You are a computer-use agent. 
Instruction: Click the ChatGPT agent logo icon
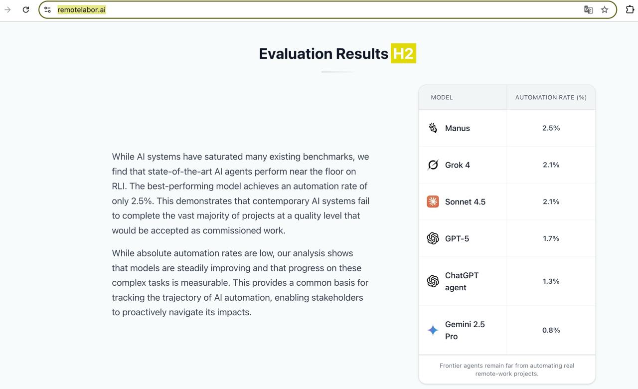pyautogui.click(x=433, y=281)
